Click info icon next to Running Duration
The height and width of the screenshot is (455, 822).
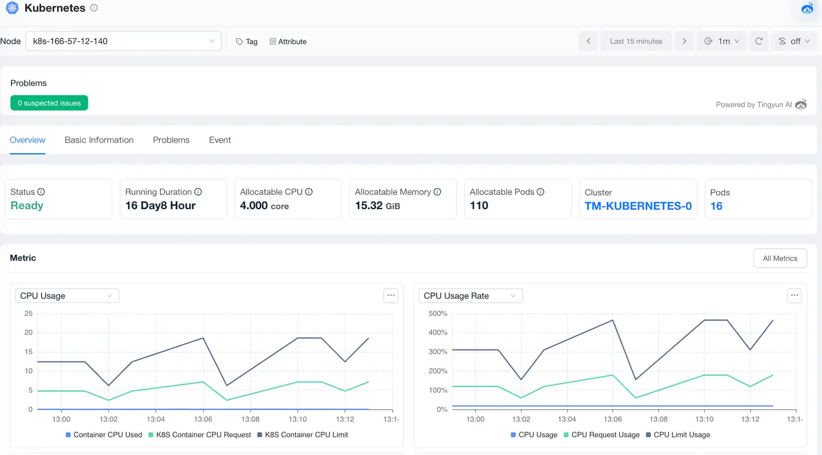198,192
